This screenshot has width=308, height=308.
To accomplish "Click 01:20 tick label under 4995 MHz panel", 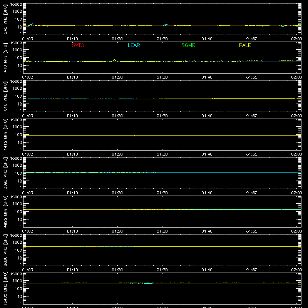I will [117, 231].
